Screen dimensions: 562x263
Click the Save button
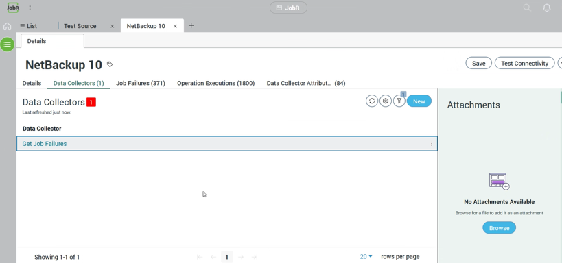click(x=478, y=63)
